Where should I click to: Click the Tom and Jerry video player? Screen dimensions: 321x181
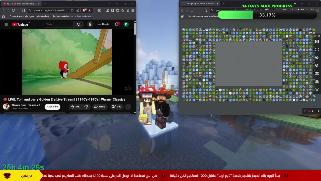coord(67,62)
